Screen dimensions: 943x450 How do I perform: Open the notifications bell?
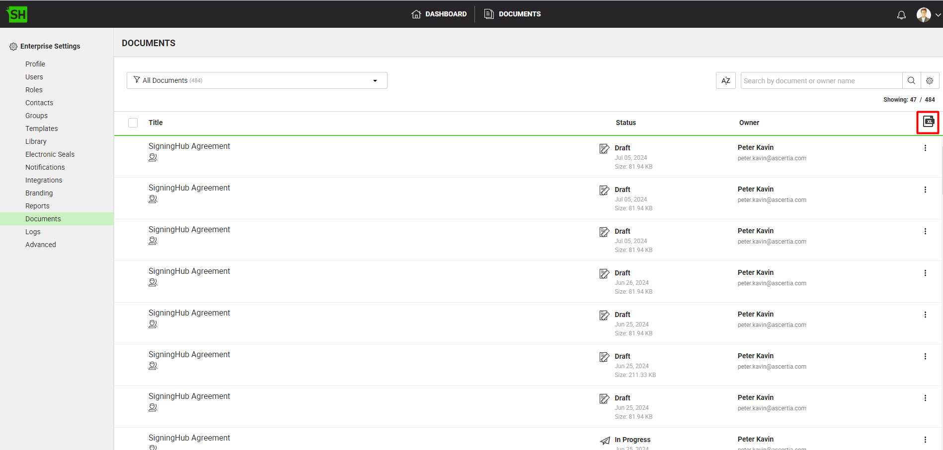tap(901, 15)
